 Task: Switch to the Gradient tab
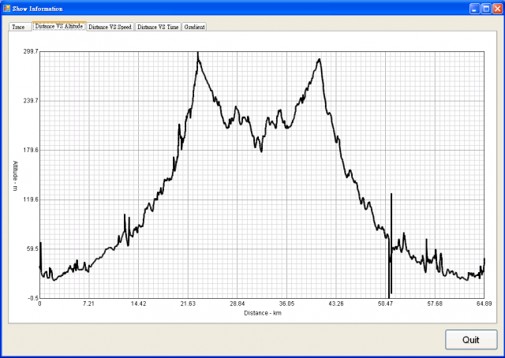(194, 27)
